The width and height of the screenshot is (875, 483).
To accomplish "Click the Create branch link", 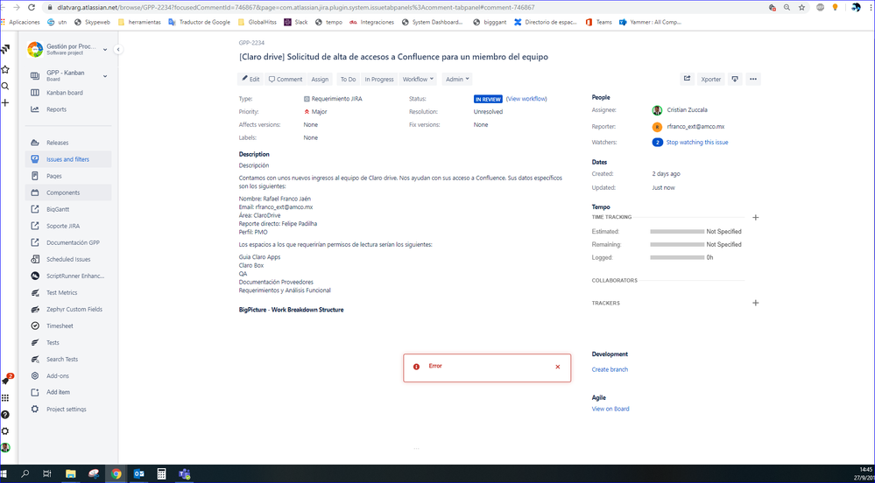I will coord(610,369).
